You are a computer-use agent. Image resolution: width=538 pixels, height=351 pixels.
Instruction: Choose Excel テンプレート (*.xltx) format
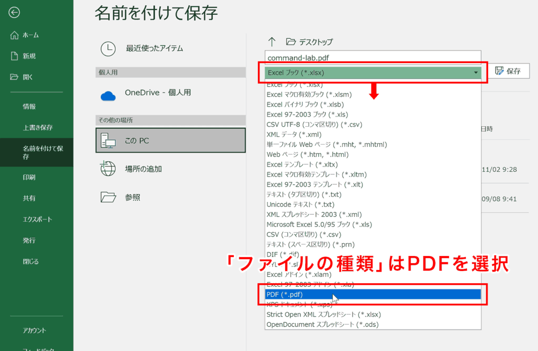373,164
